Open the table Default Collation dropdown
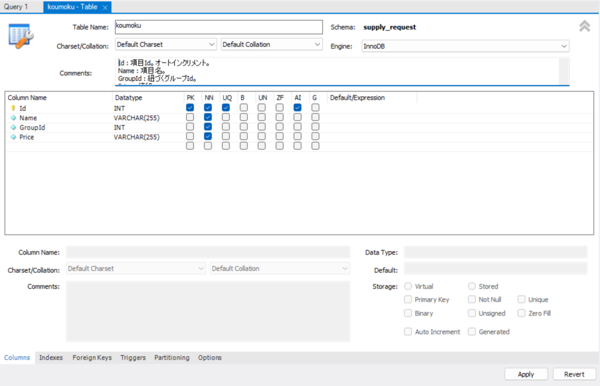Image resolution: width=600 pixels, height=386 pixels. [x=272, y=45]
